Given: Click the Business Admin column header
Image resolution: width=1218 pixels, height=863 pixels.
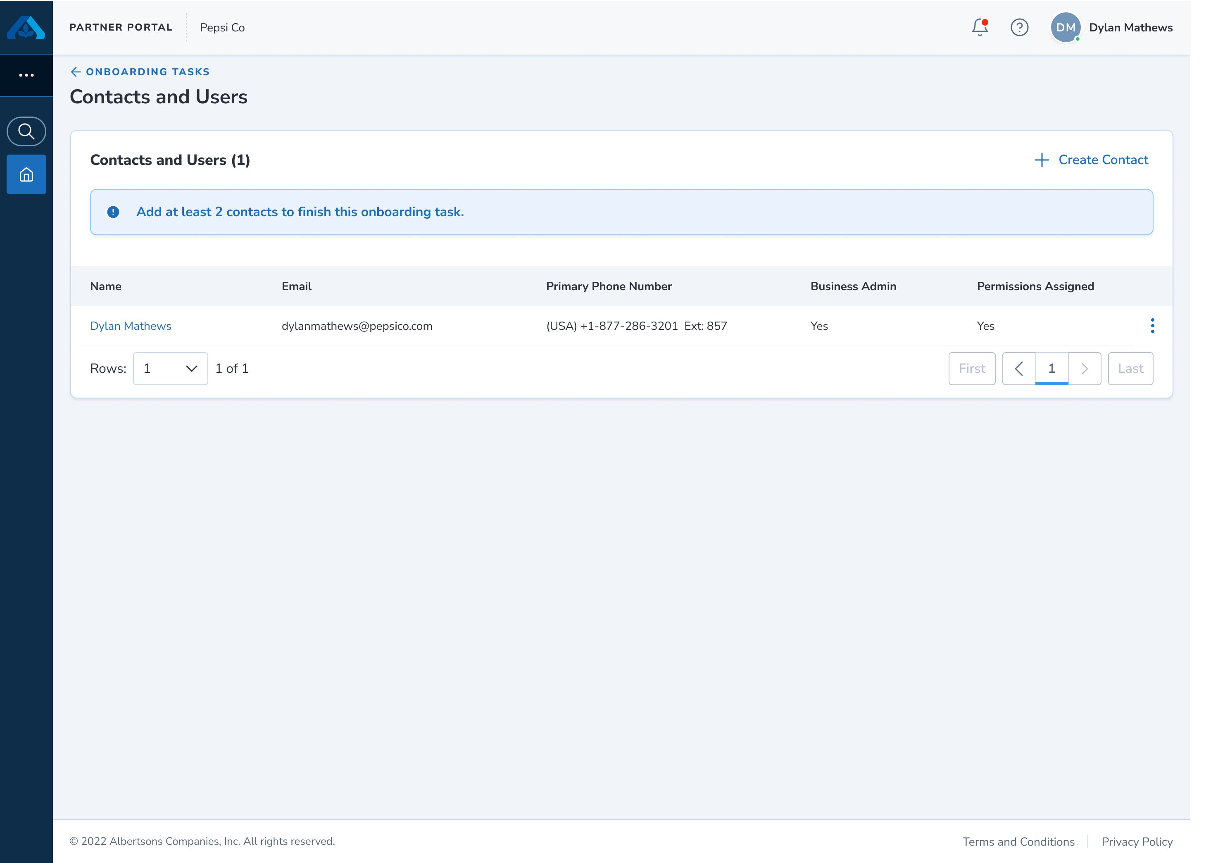Looking at the screenshot, I should pyautogui.click(x=853, y=286).
